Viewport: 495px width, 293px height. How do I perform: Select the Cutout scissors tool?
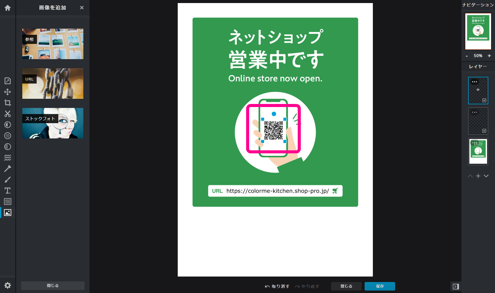(x=8, y=114)
